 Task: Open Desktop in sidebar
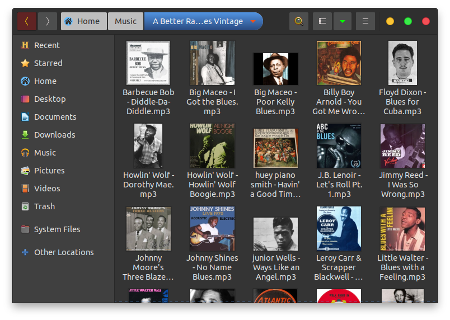63,99
